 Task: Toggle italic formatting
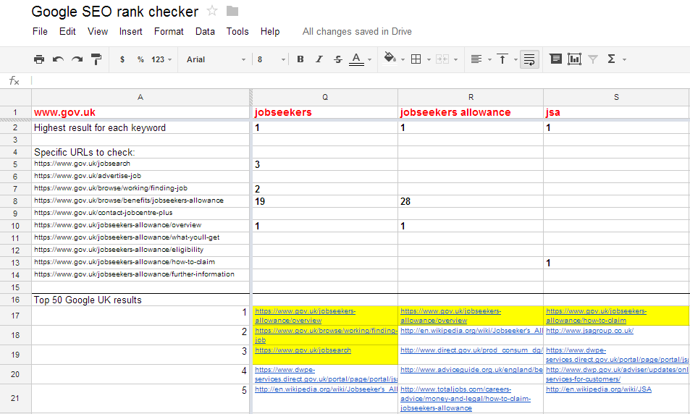click(x=319, y=59)
